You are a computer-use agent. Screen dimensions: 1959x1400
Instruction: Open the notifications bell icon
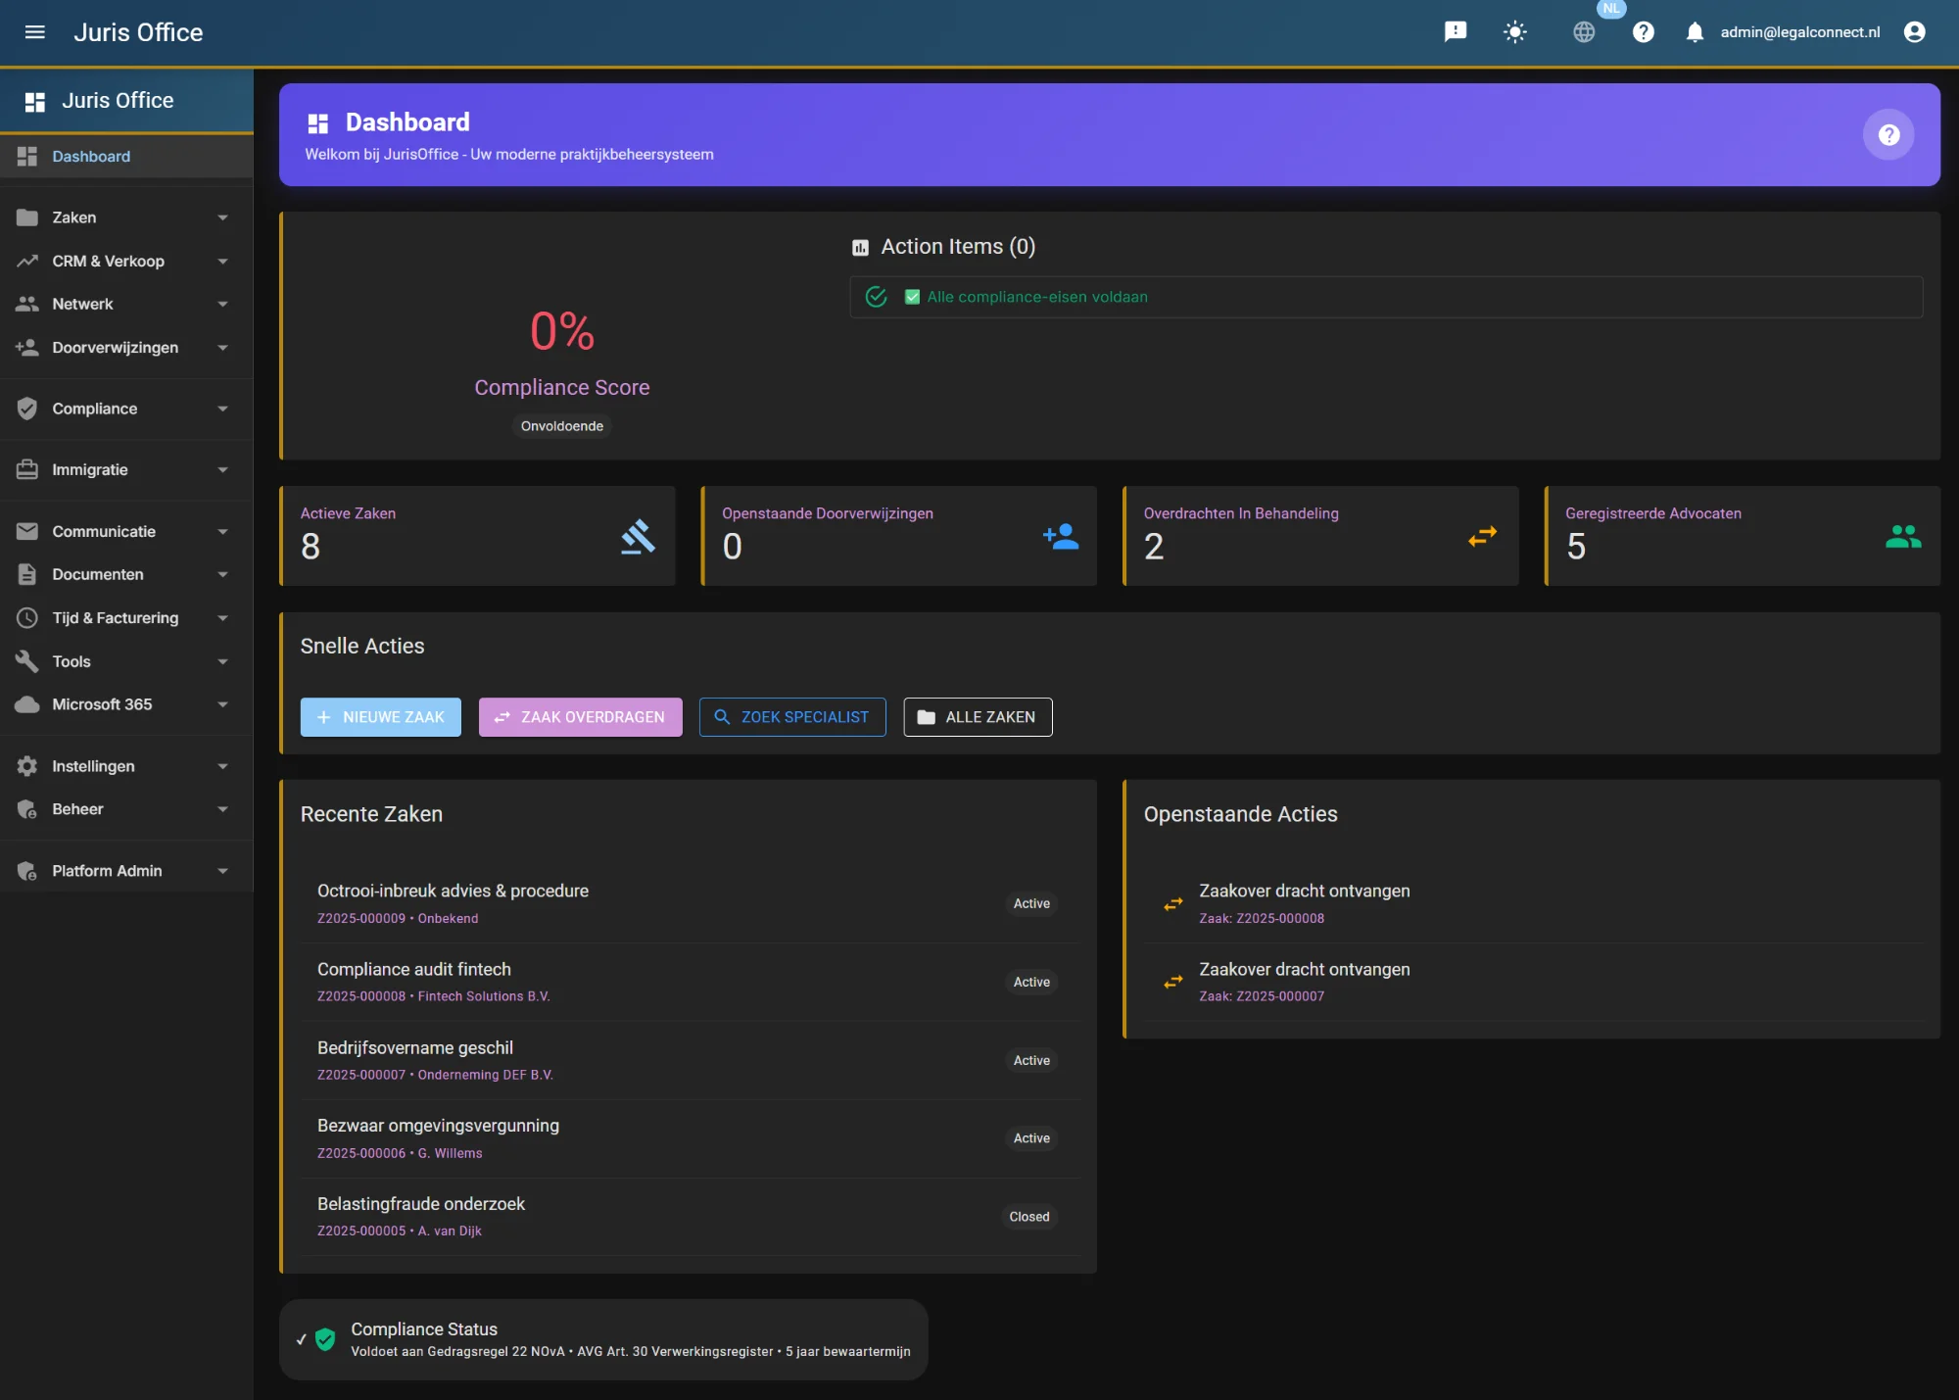(1695, 32)
